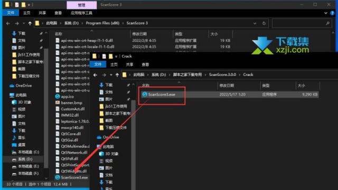Open recent locations dropdown in ScanScore 3 window
The width and height of the screenshot is (338, 190).
pos(24,23)
